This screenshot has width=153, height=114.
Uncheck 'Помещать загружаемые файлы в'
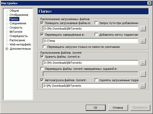[42, 23]
